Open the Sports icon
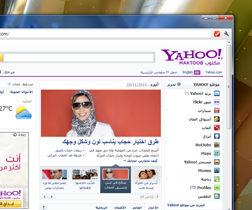Viewport: 252px width, 210px height. 217,179
